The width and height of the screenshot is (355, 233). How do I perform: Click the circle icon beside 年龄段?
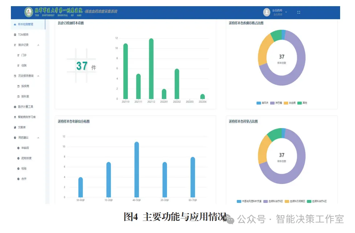(x=19, y=148)
